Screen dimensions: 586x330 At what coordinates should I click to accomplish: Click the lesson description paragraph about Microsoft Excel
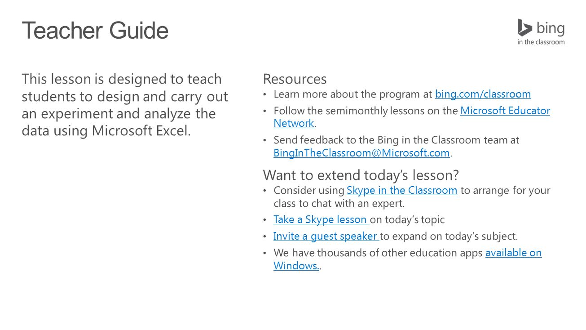[x=125, y=105]
